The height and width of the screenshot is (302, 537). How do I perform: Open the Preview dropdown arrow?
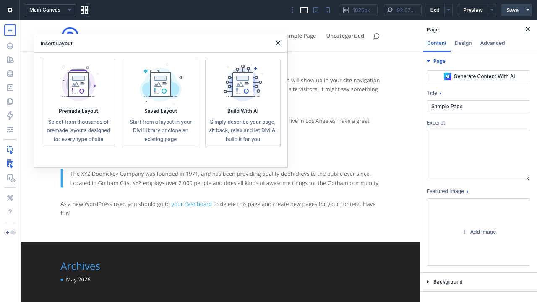pyautogui.click(x=493, y=10)
